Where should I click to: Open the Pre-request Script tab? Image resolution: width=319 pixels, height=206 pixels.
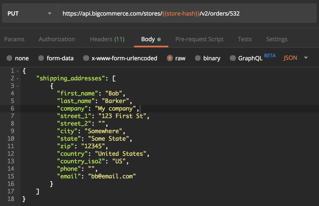(199, 39)
